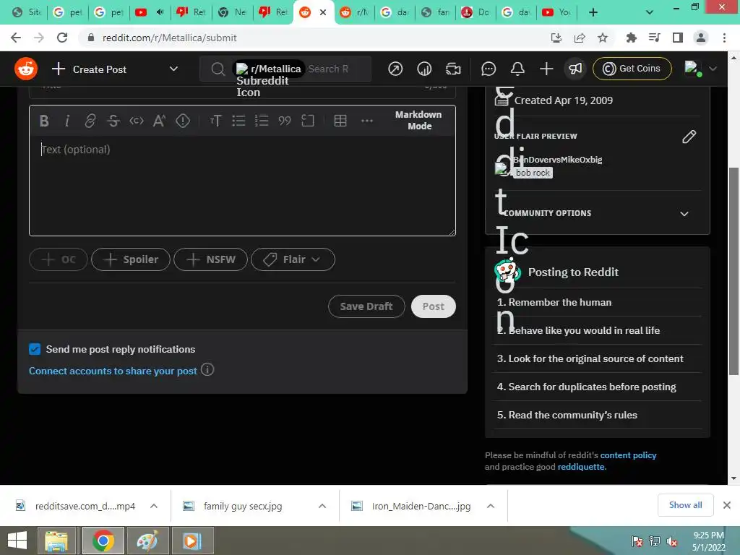The height and width of the screenshot is (555, 740).
Task: Insert a numbered list
Action: (x=262, y=121)
